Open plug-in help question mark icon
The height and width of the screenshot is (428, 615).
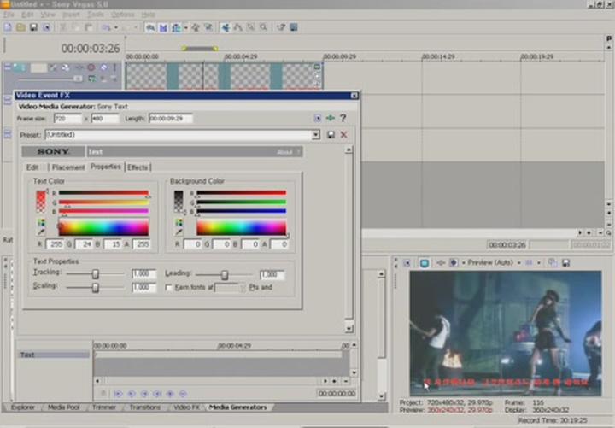343,118
